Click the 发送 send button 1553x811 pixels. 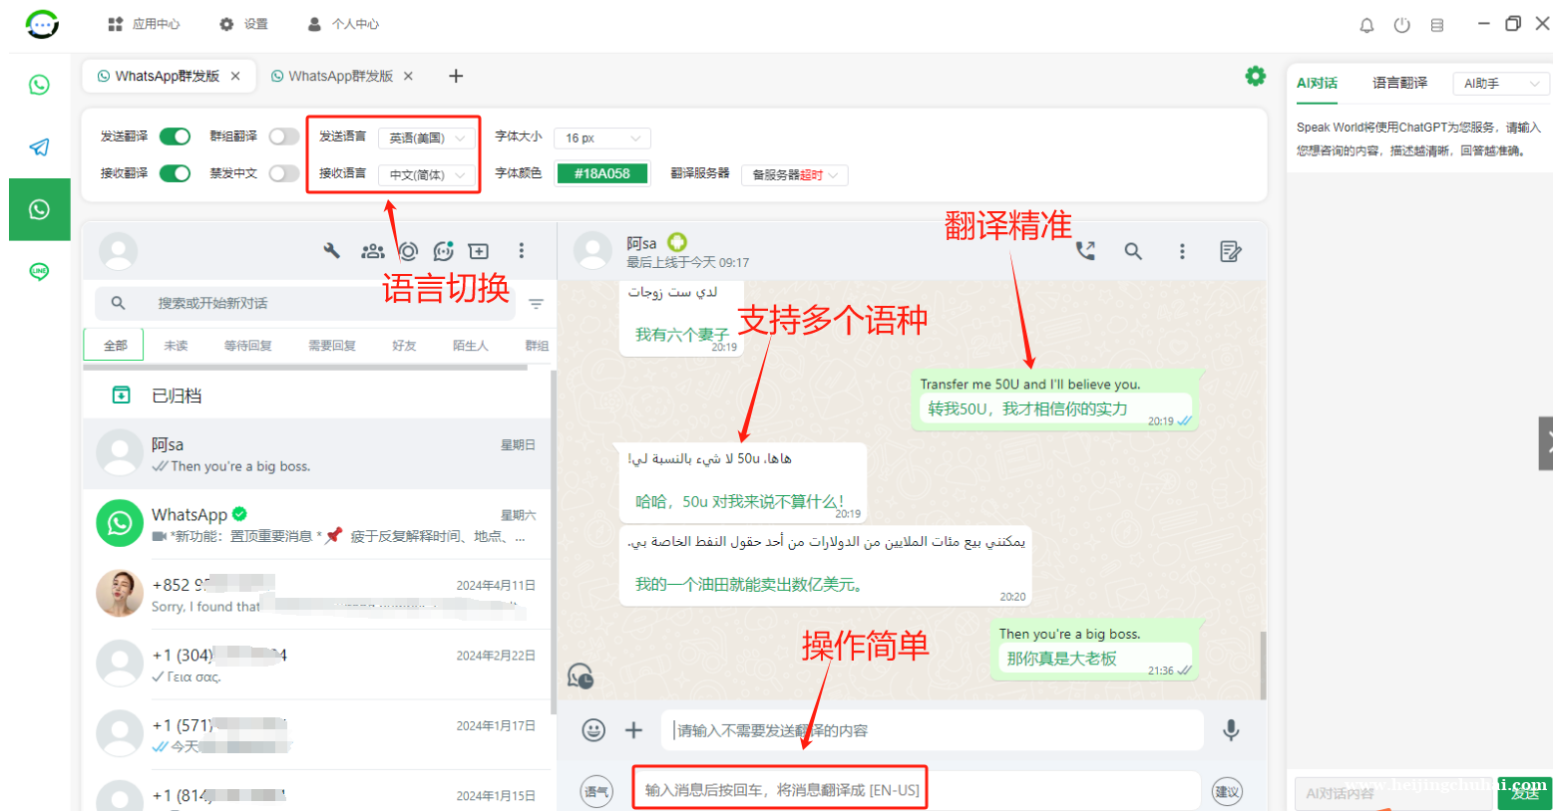tap(1524, 793)
